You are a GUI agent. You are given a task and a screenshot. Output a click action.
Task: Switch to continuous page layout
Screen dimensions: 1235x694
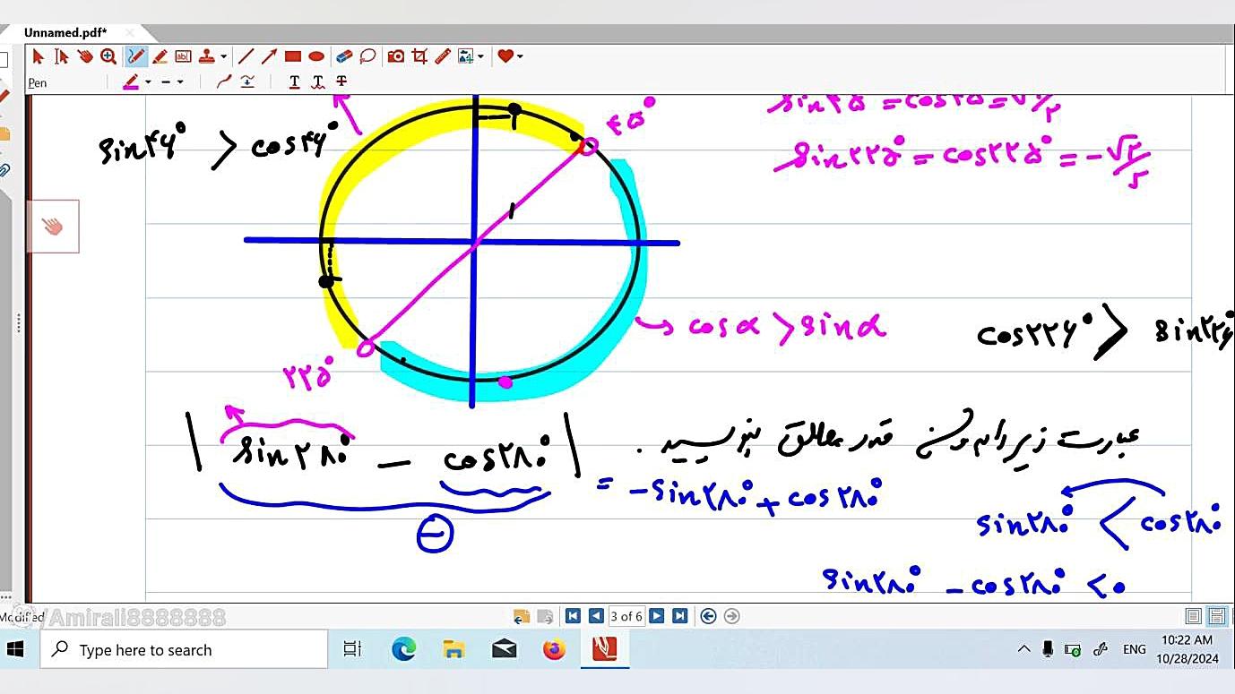(x=1216, y=616)
